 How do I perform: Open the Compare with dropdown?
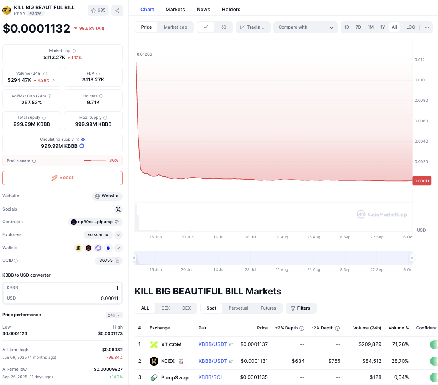pyautogui.click(x=306, y=27)
